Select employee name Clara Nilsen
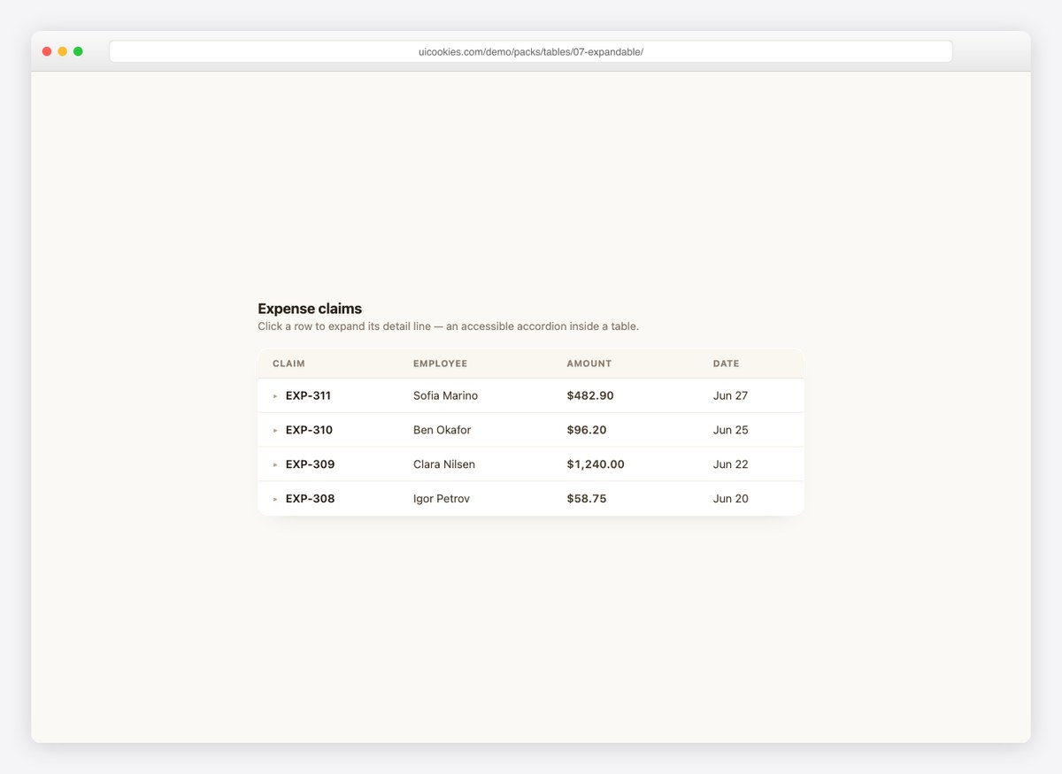The width and height of the screenshot is (1062, 774). pos(443,464)
